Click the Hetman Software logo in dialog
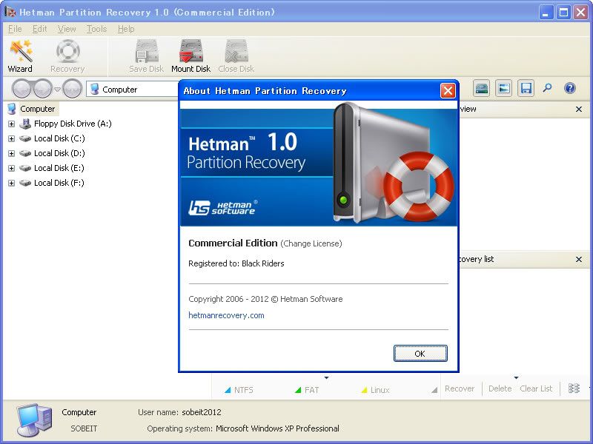Viewport: 593px width, 444px height. [x=223, y=207]
